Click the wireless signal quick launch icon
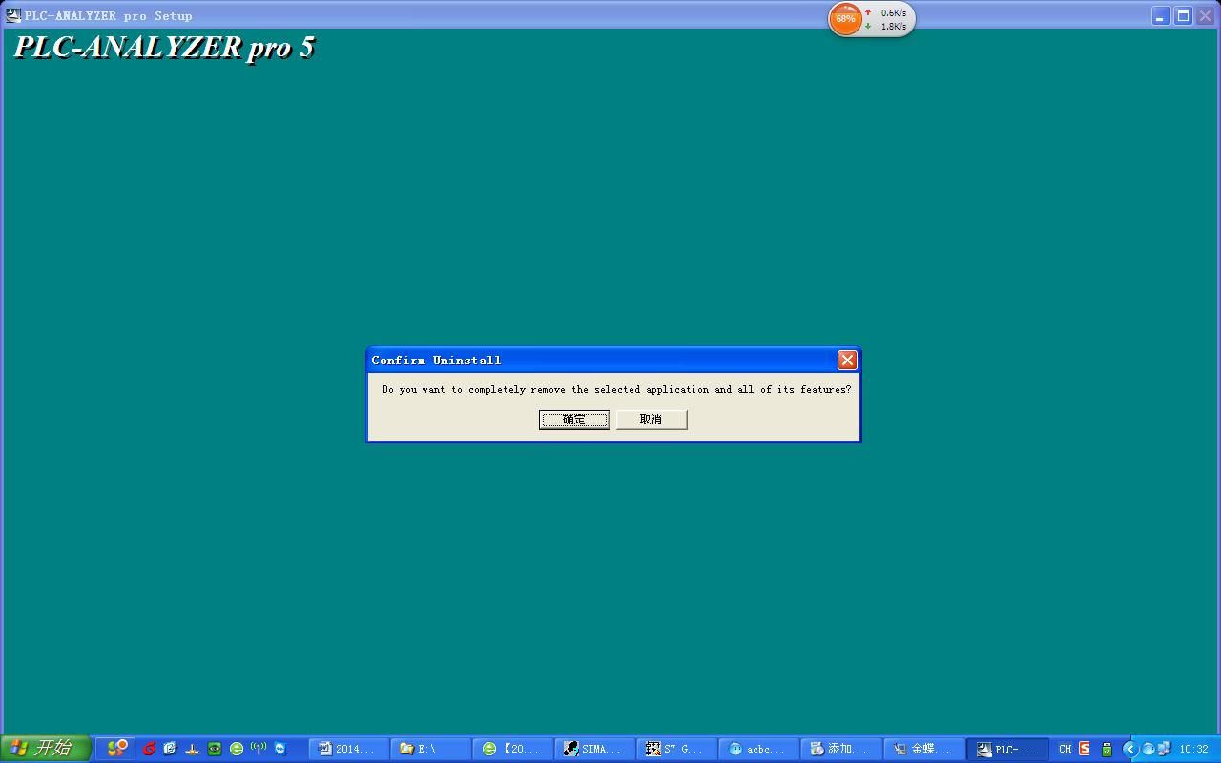The image size is (1221, 763). coord(258,749)
